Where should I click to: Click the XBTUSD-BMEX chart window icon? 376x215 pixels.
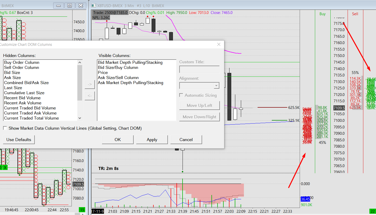(x=94, y=5)
